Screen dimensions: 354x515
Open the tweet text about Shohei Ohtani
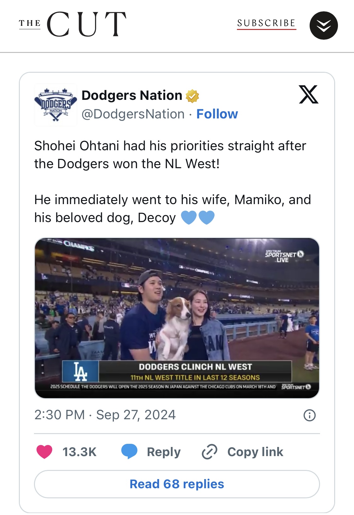coord(172,182)
